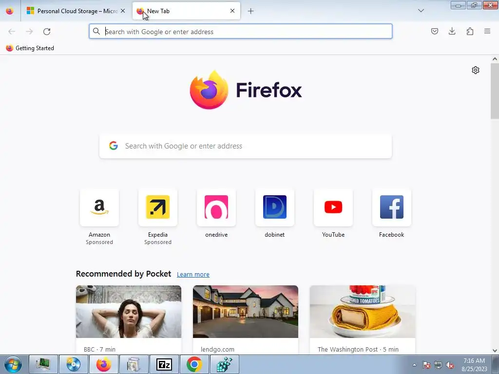Viewport: 499px width, 374px height.
Task: Open the Downloads panel
Action: pyautogui.click(x=452, y=31)
